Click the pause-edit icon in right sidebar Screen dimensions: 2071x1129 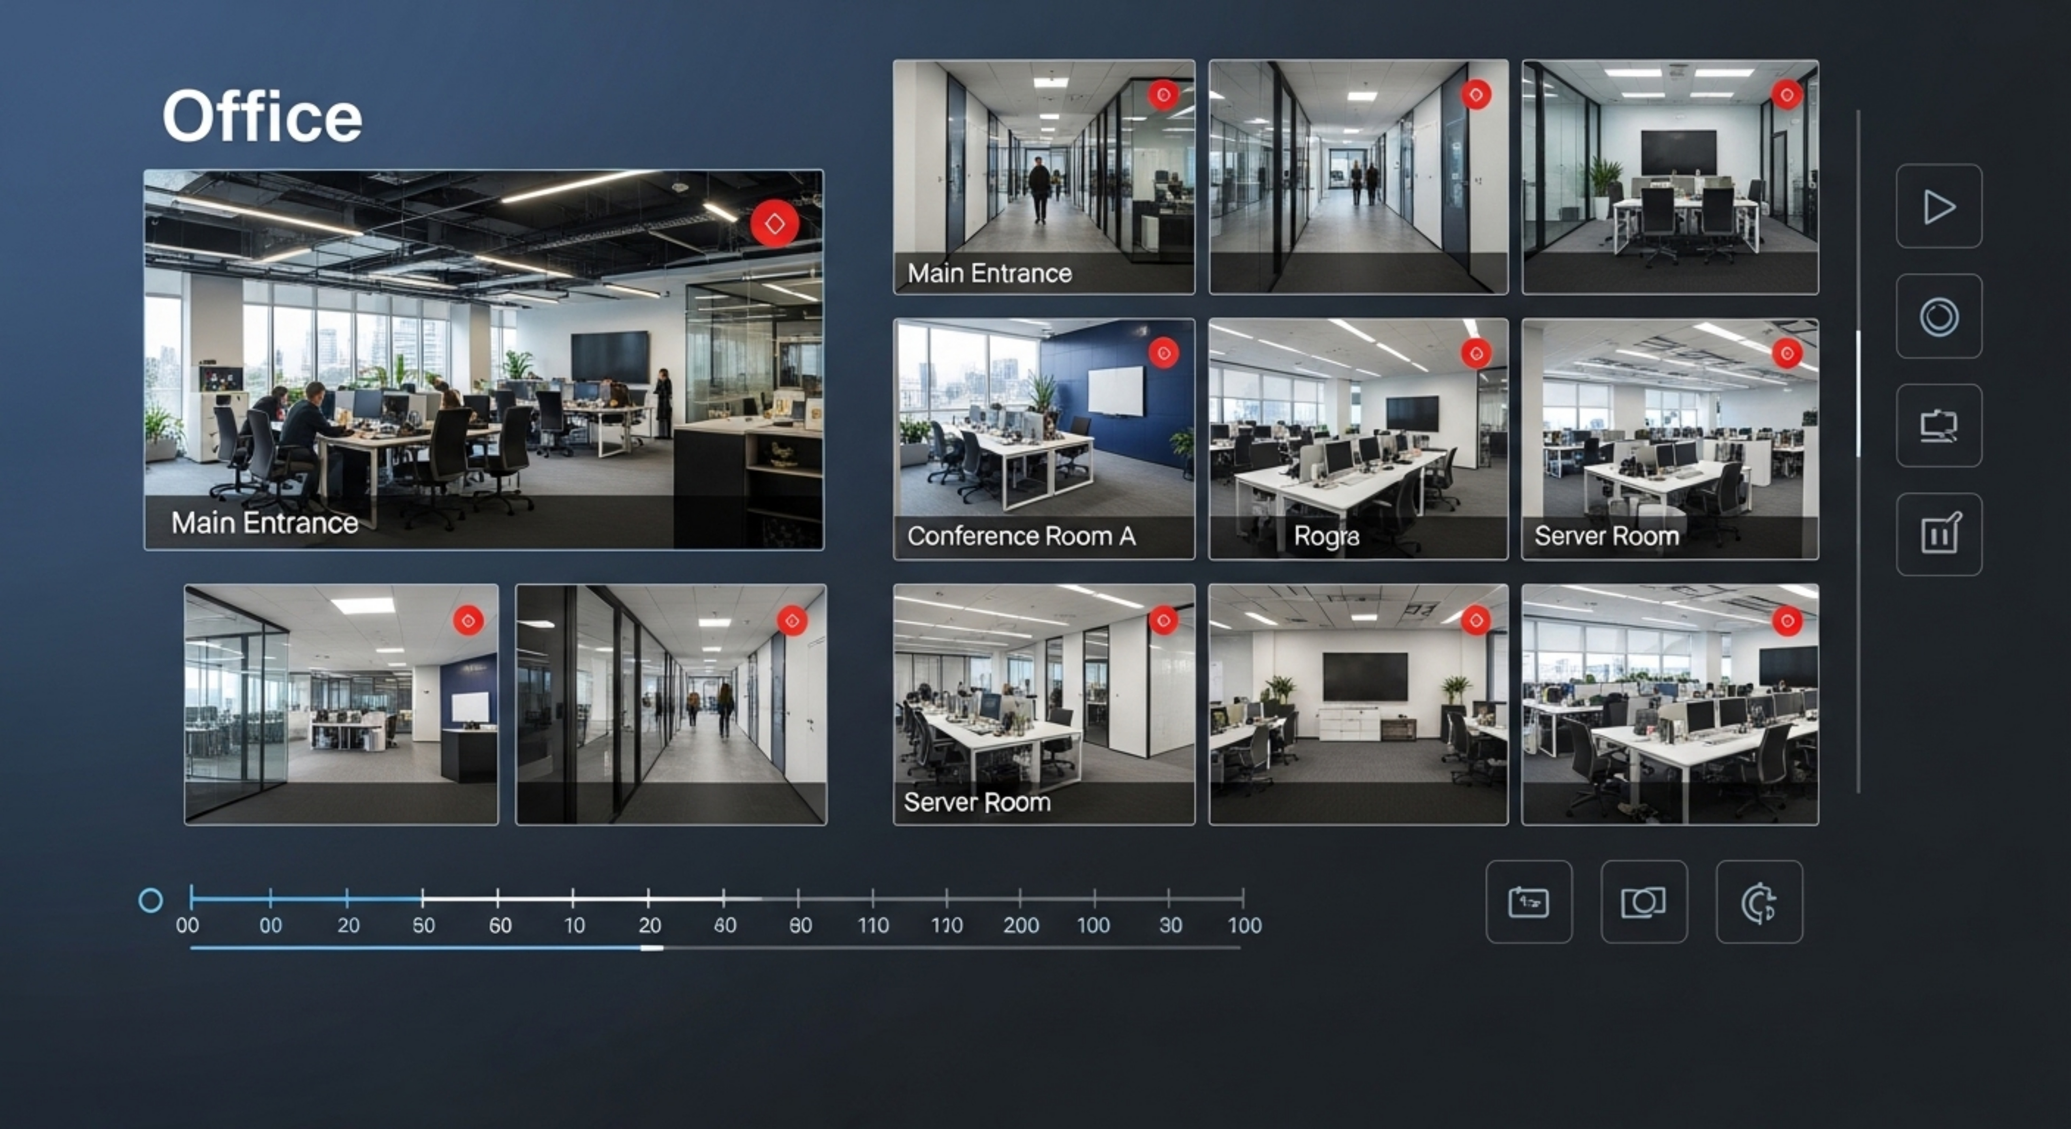(1938, 534)
